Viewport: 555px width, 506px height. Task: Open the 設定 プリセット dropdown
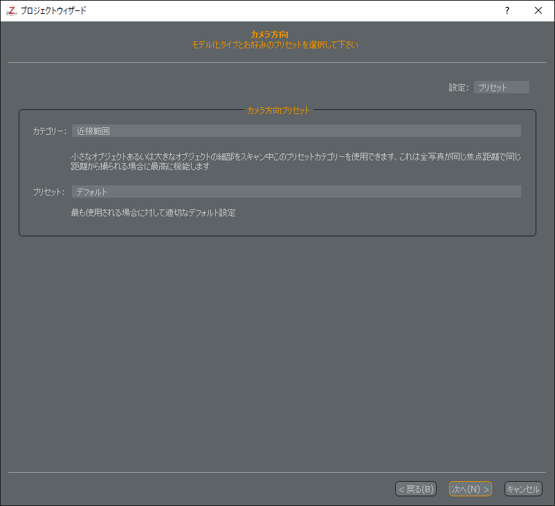click(501, 87)
